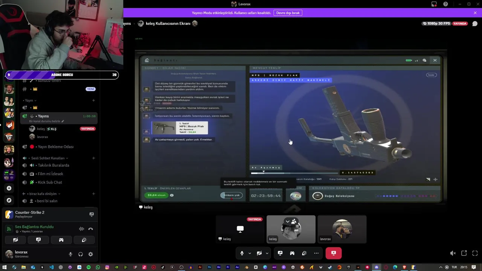Collapse Sesli Sohbet Kanalları category
This screenshot has height=271, width=482.
point(46,158)
